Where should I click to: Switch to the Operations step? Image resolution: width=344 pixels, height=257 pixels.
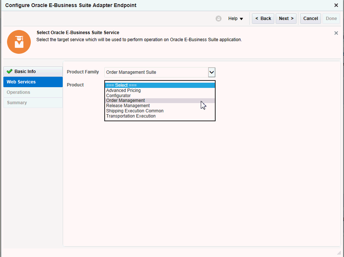tap(33, 92)
